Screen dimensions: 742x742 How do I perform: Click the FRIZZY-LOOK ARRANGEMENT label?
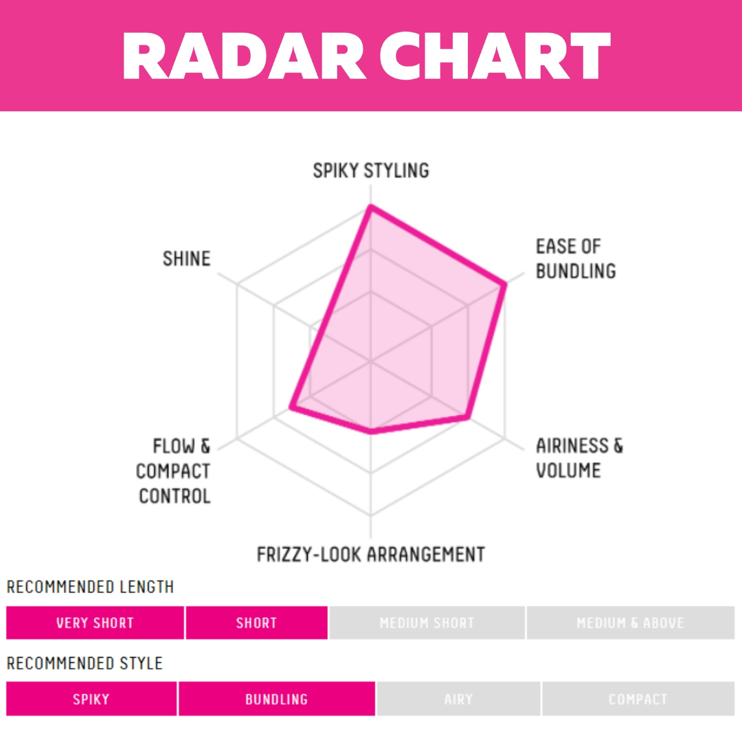[371, 554]
